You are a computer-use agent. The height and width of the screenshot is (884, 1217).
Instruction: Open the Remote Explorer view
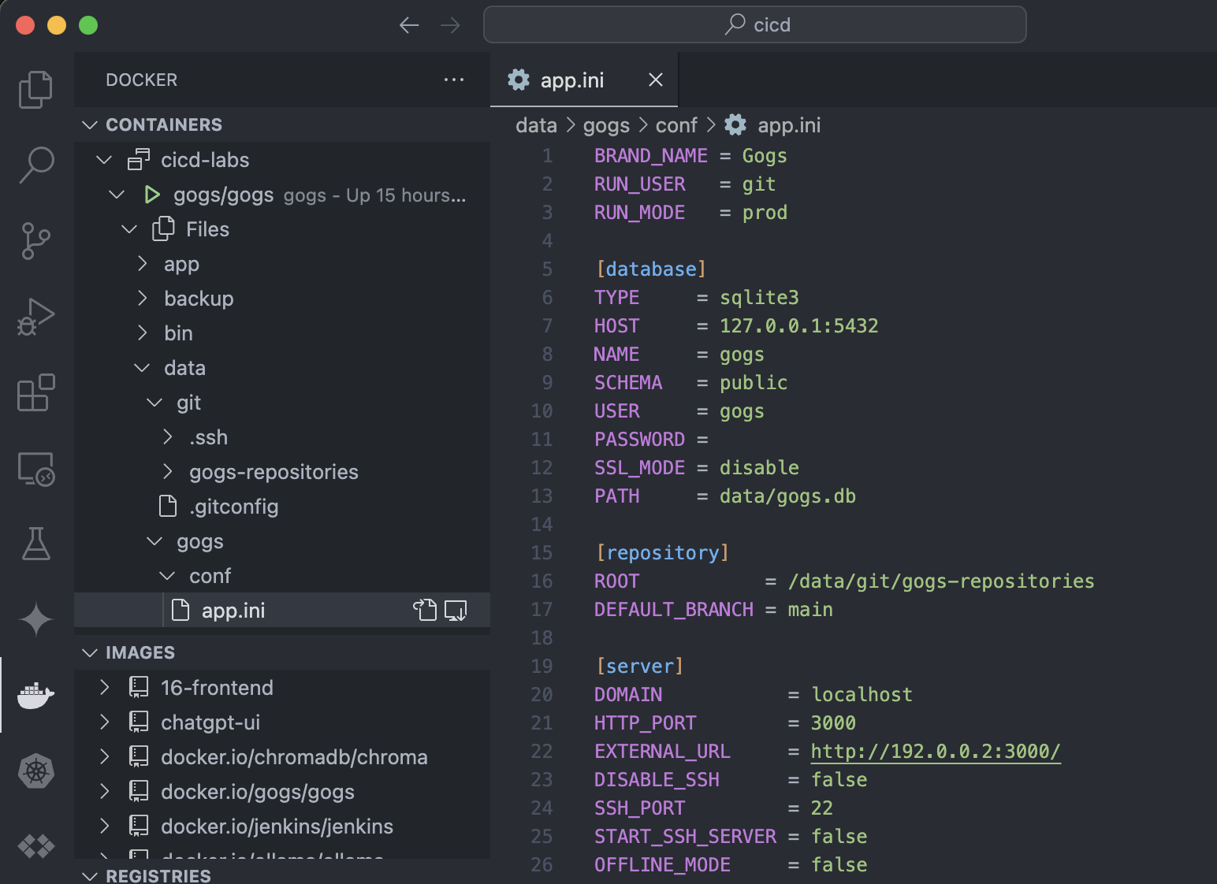[x=35, y=469]
